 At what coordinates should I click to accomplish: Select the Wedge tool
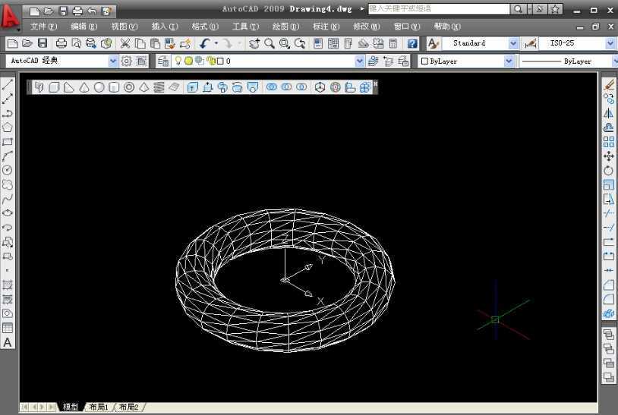(x=69, y=87)
